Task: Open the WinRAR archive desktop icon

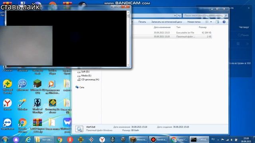Action: (37, 126)
